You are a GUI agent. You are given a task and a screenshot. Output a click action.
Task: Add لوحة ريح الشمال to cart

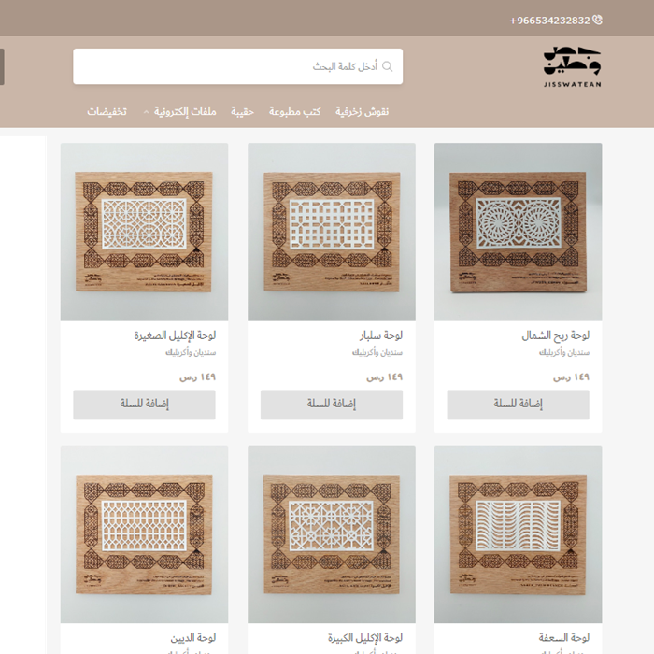pos(518,405)
